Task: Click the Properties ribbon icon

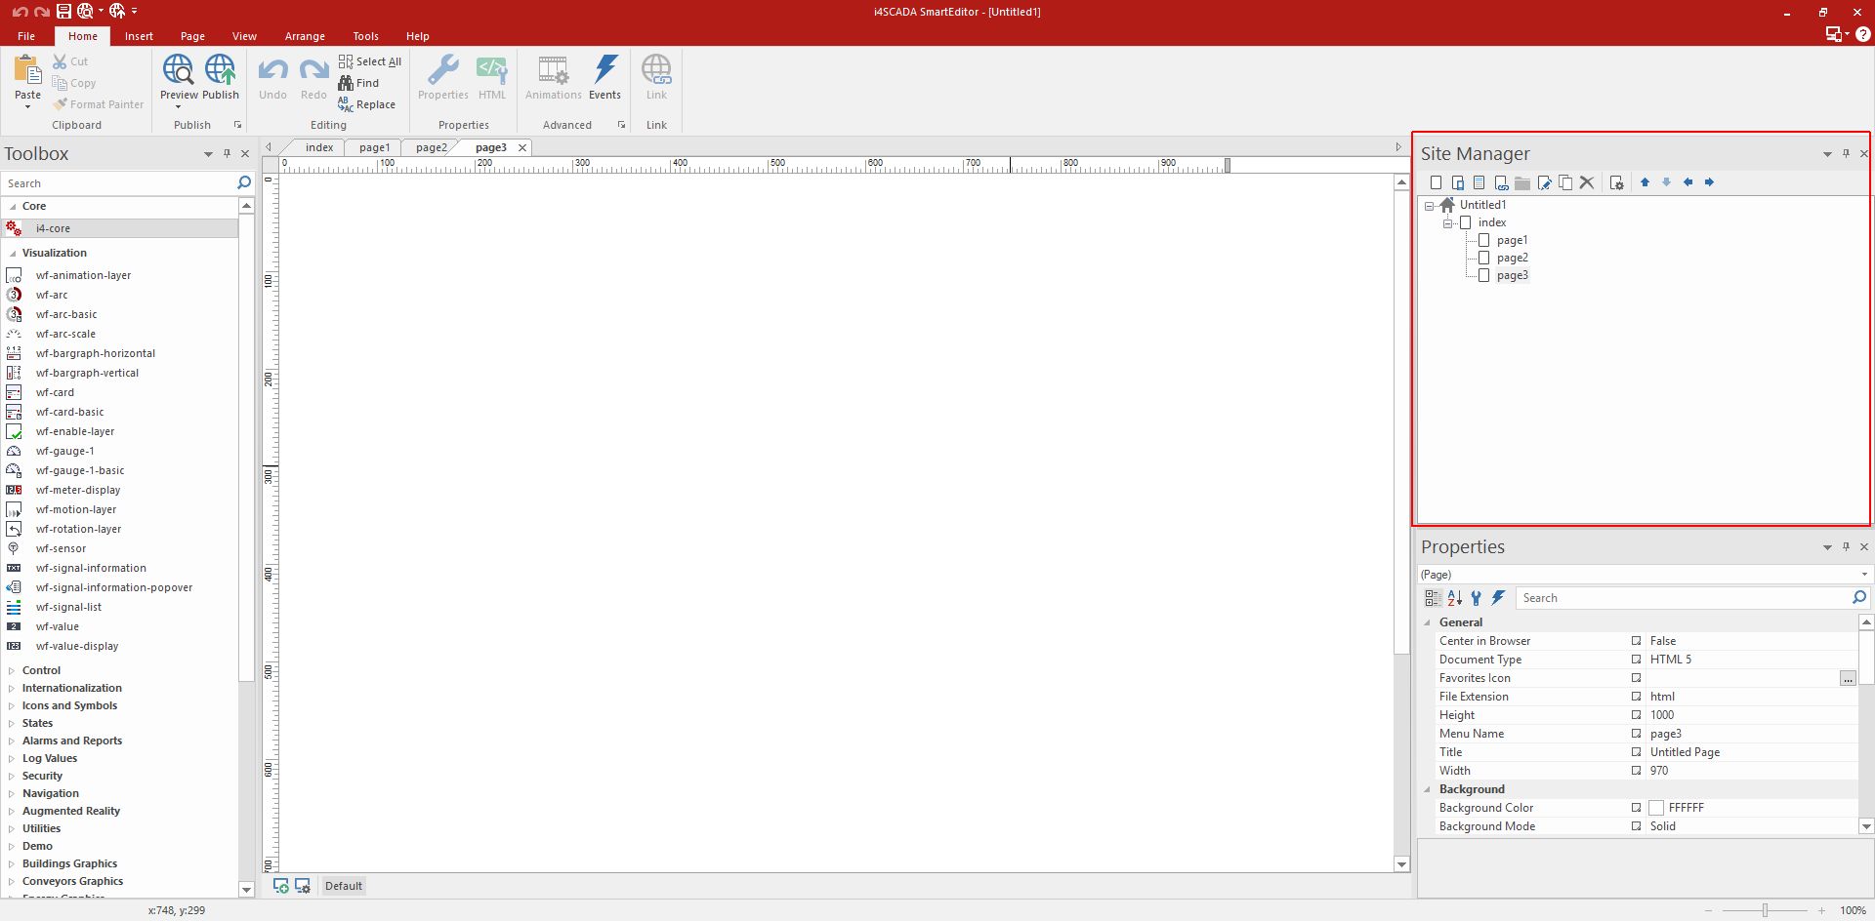Action: coord(443,76)
